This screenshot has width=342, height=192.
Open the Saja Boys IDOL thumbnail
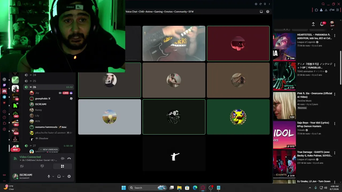point(284,135)
